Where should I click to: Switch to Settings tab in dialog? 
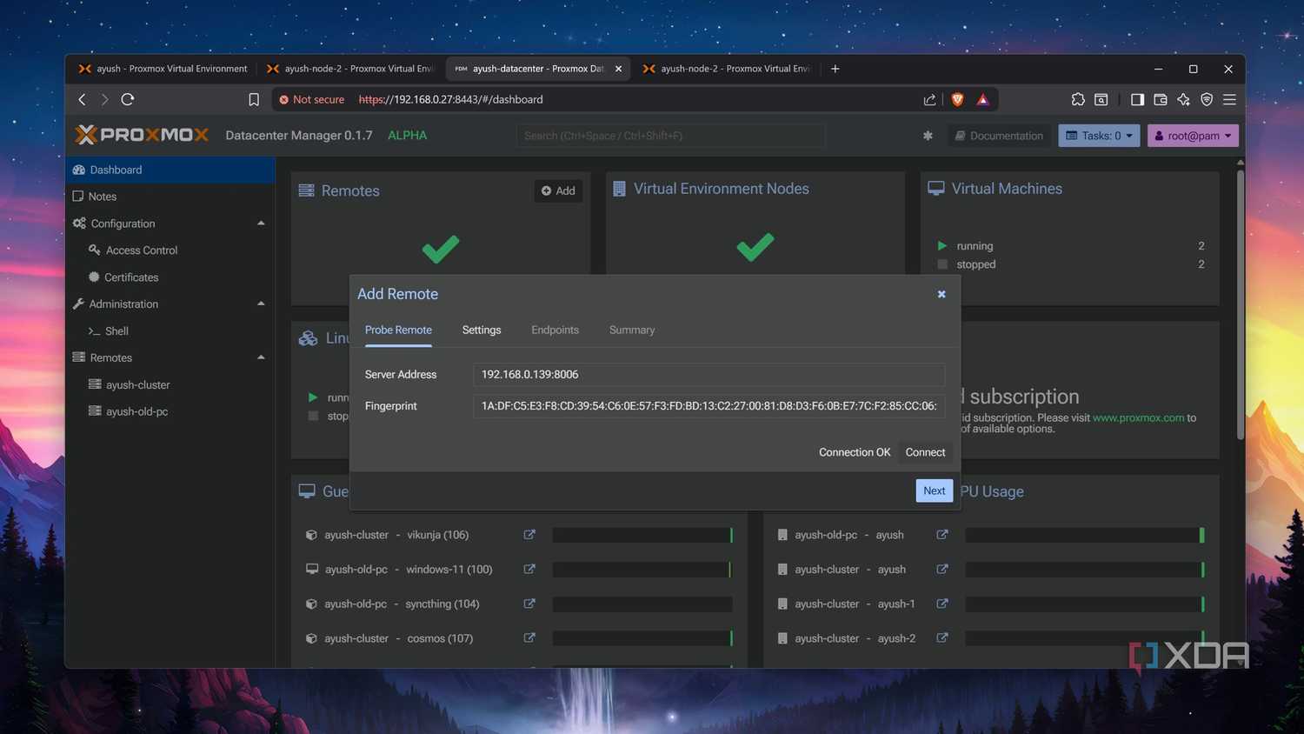point(482,330)
